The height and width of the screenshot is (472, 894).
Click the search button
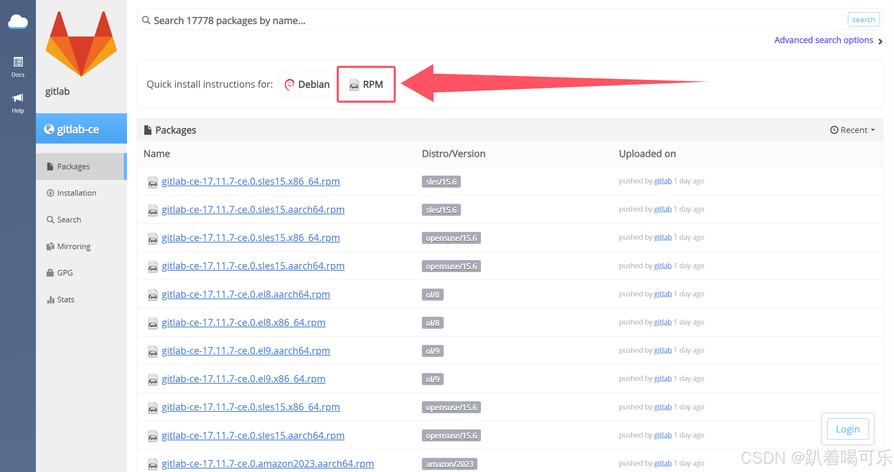pyautogui.click(x=863, y=19)
